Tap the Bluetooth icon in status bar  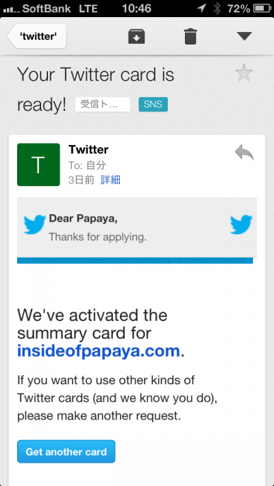217,8
